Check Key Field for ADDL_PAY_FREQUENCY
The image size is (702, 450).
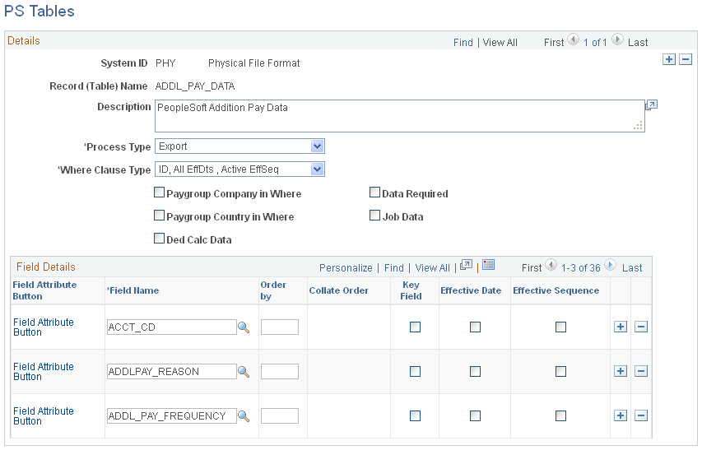(x=415, y=416)
